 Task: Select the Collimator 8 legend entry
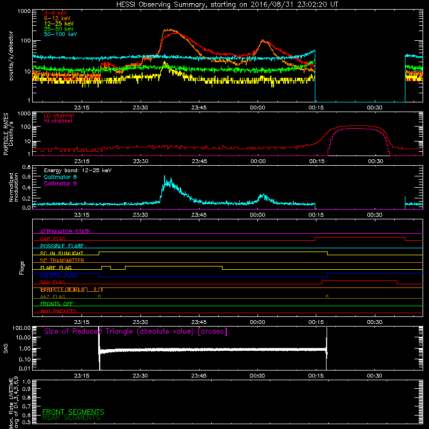(60, 177)
